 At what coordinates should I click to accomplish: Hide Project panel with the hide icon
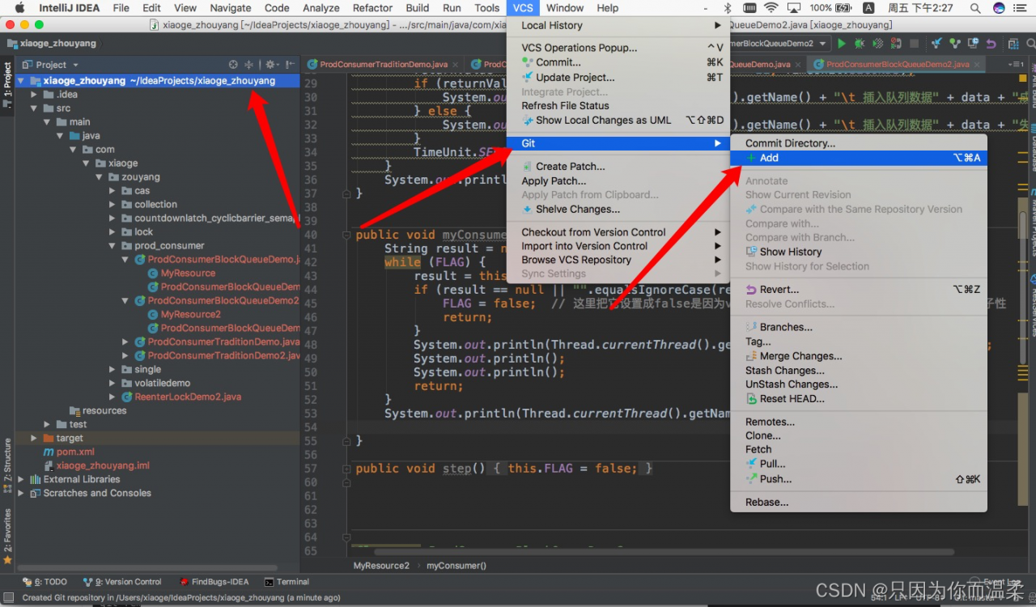[x=290, y=64]
